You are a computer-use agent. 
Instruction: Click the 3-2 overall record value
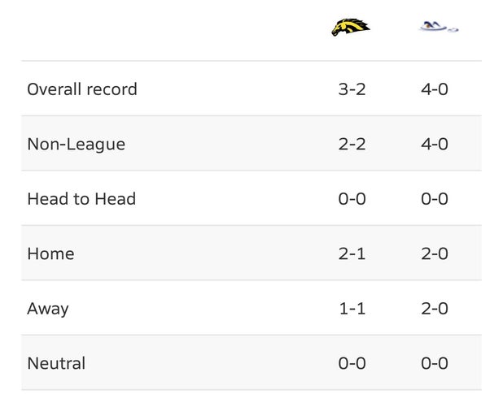[x=352, y=89]
